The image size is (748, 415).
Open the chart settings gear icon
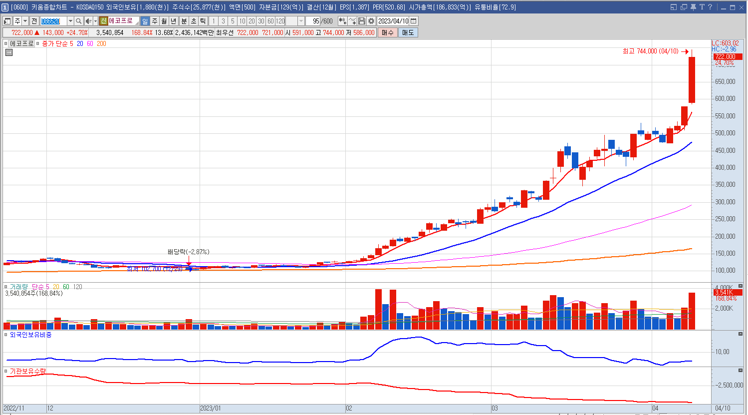371,21
